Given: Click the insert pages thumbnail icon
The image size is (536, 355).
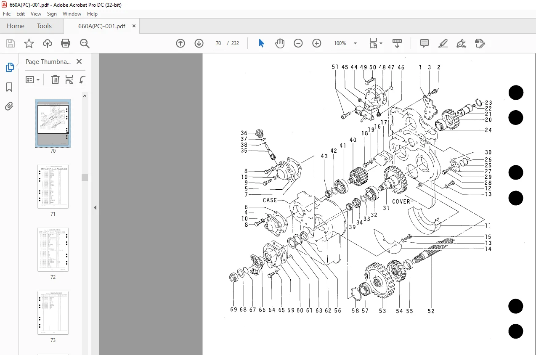Looking at the screenshot, I should (69, 79).
